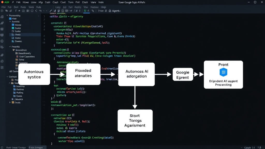Open the top icon in the left activity bar

pyautogui.click(x=2, y=17)
